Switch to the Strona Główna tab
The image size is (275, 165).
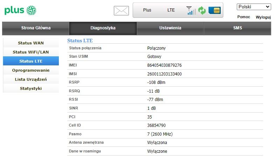pyautogui.click(x=36, y=28)
